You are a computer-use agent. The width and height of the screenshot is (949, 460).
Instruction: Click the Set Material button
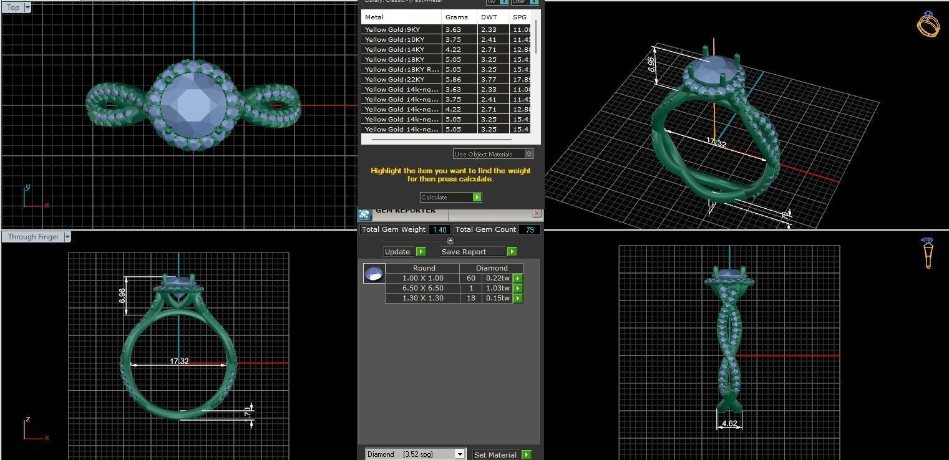pyautogui.click(x=497, y=455)
